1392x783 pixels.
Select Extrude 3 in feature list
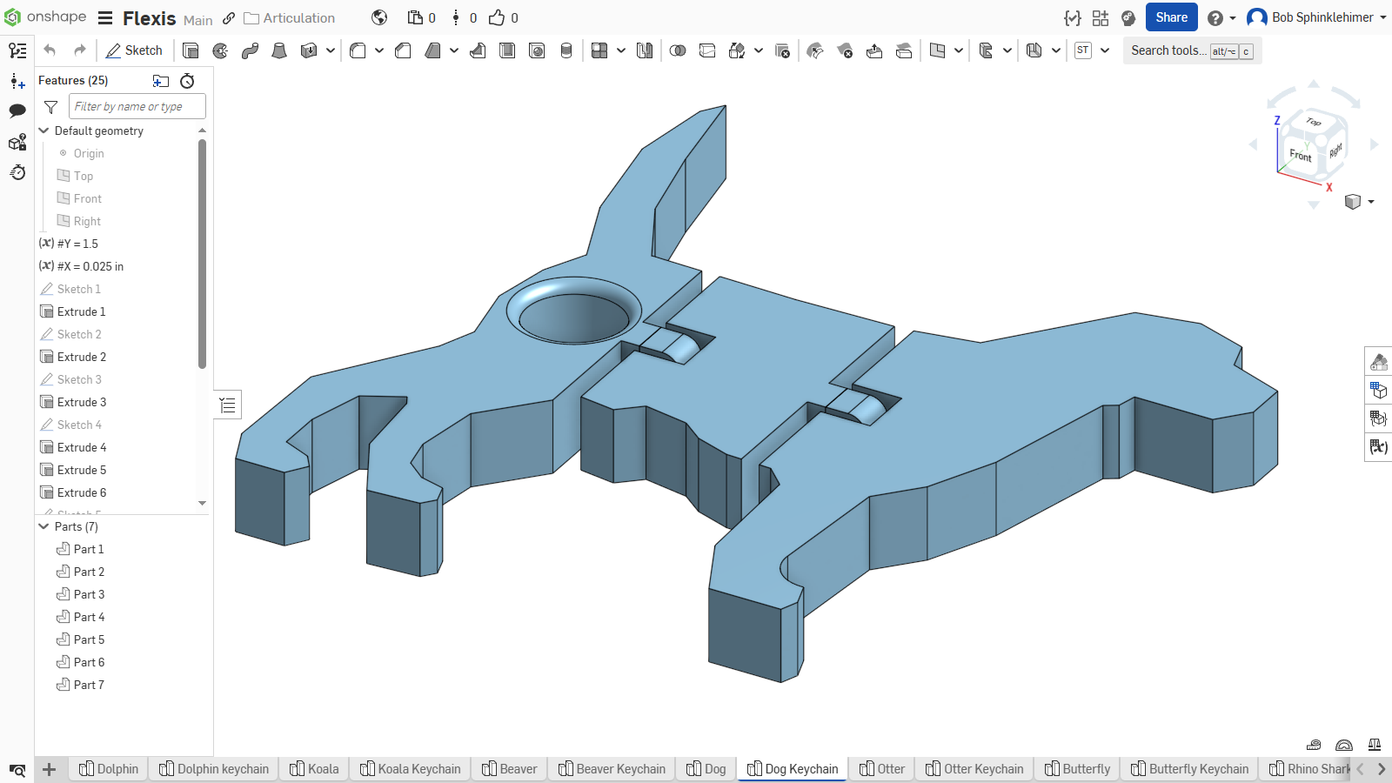(82, 402)
